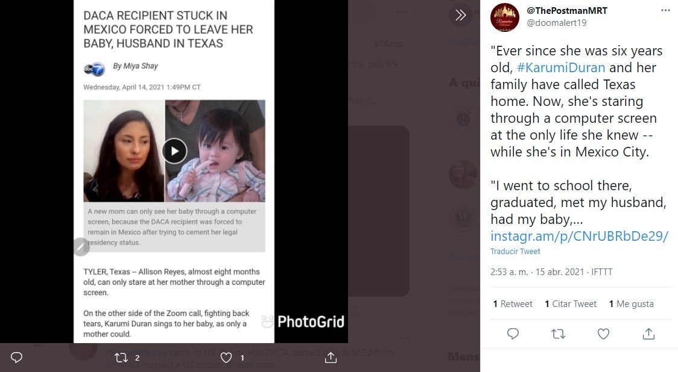Collapse the tweet sidebar with double-chevron button
Viewport: 678px width, 372px height.
tap(460, 15)
